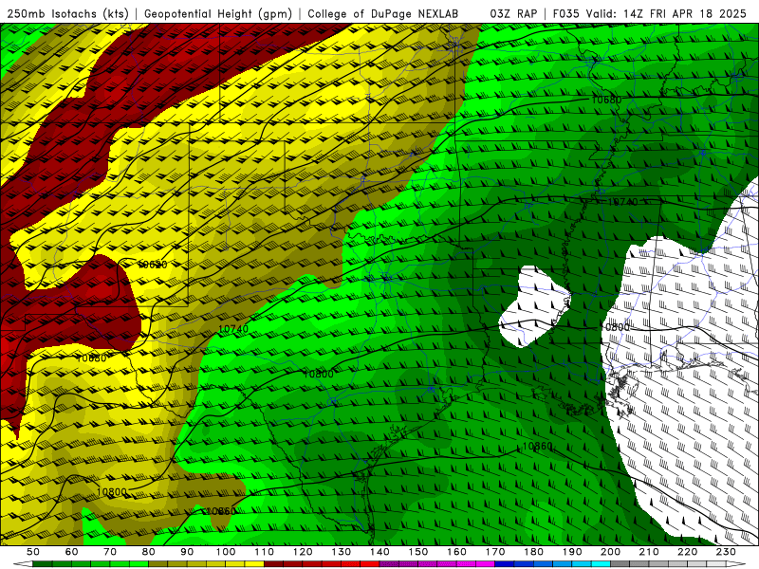Click the 130 value on the color scale
Screen dimensions: 759x569
pos(342,552)
